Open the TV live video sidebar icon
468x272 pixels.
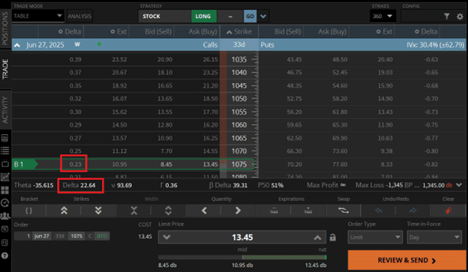[x=4, y=163]
